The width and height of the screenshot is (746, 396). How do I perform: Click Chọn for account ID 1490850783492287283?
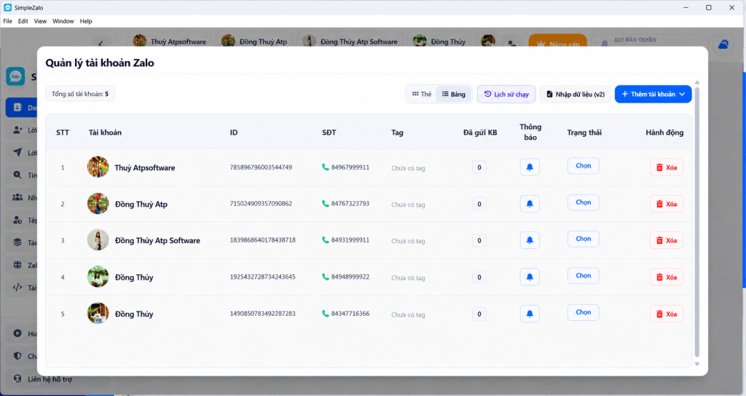click(584, 312)
